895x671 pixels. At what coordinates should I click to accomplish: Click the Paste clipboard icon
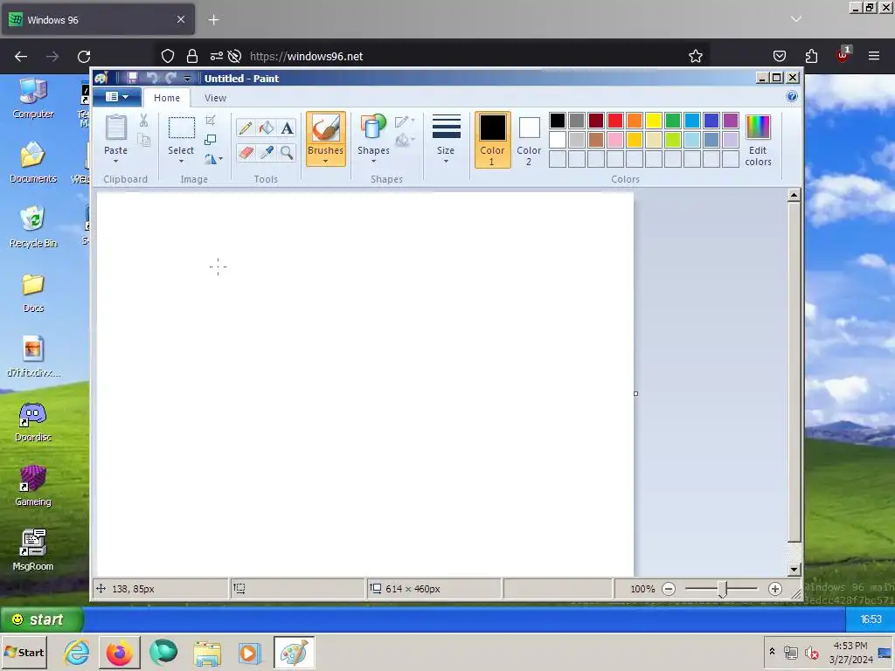click(x=116, y=128)
